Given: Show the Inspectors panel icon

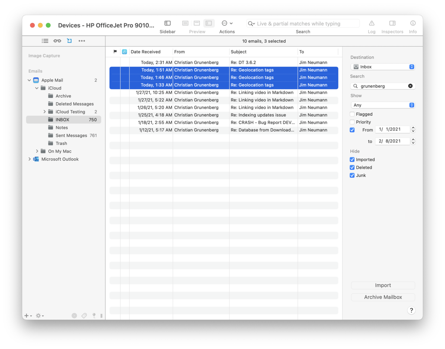Looking at the screenshot, I should pyautogui.click(x=392, y=23).
